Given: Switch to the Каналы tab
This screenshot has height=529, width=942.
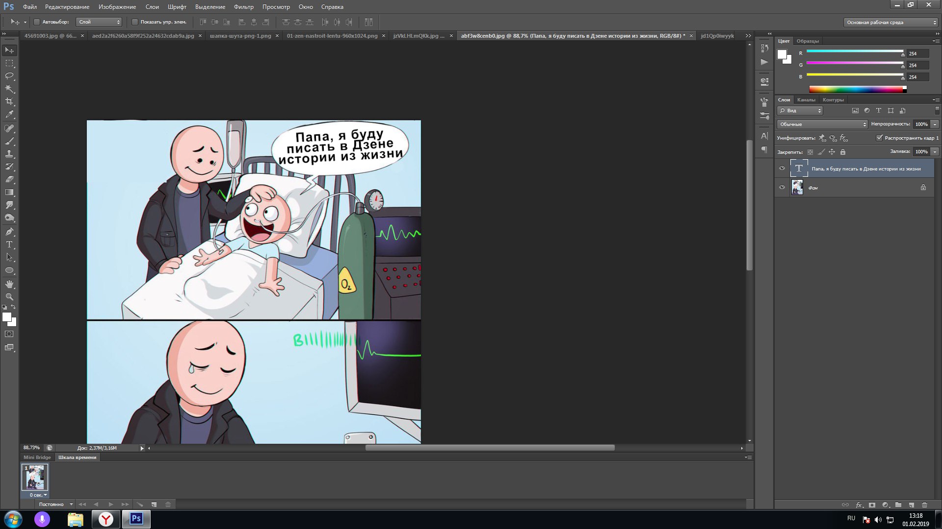Looking at the screenshot, I should point(806,100).
